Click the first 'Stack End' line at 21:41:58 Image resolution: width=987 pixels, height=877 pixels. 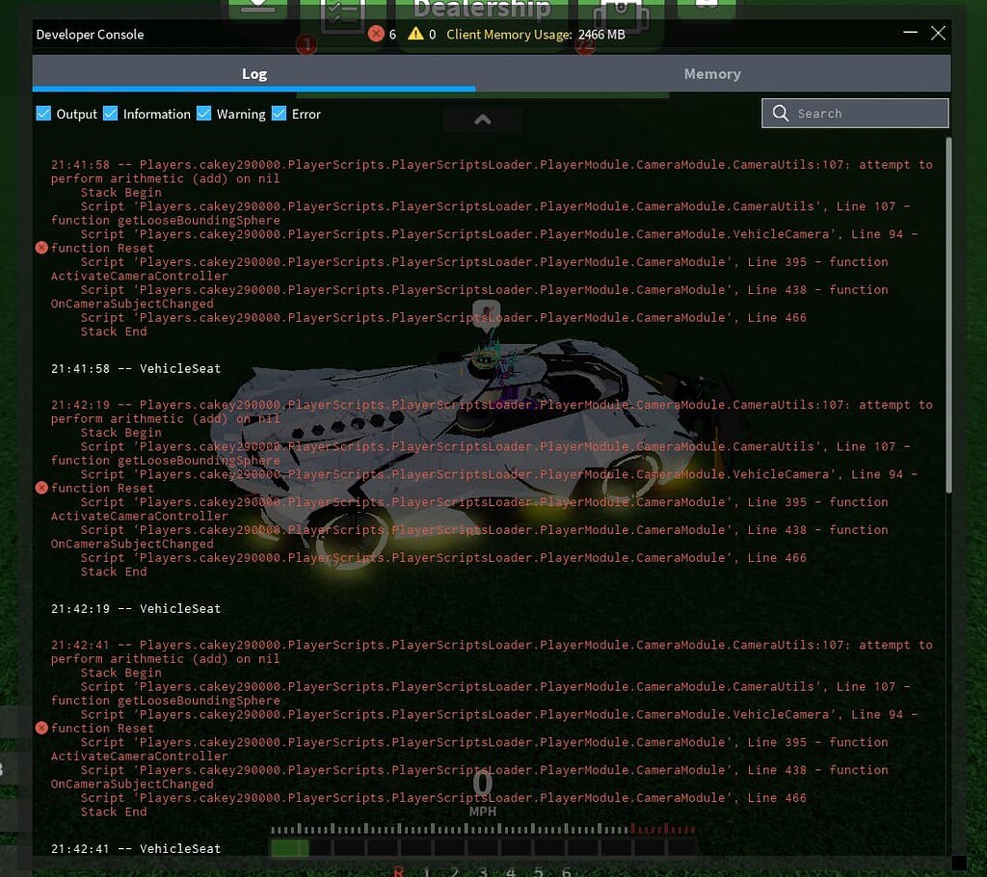[114, 332]
